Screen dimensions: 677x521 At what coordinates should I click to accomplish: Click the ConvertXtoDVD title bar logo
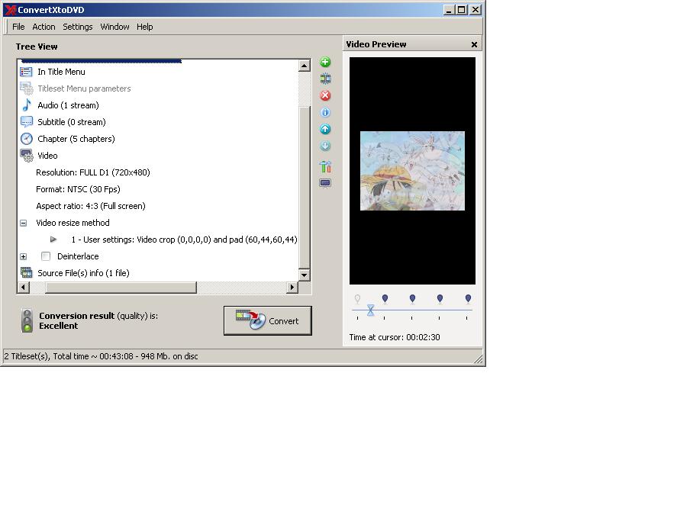(11, 9)
